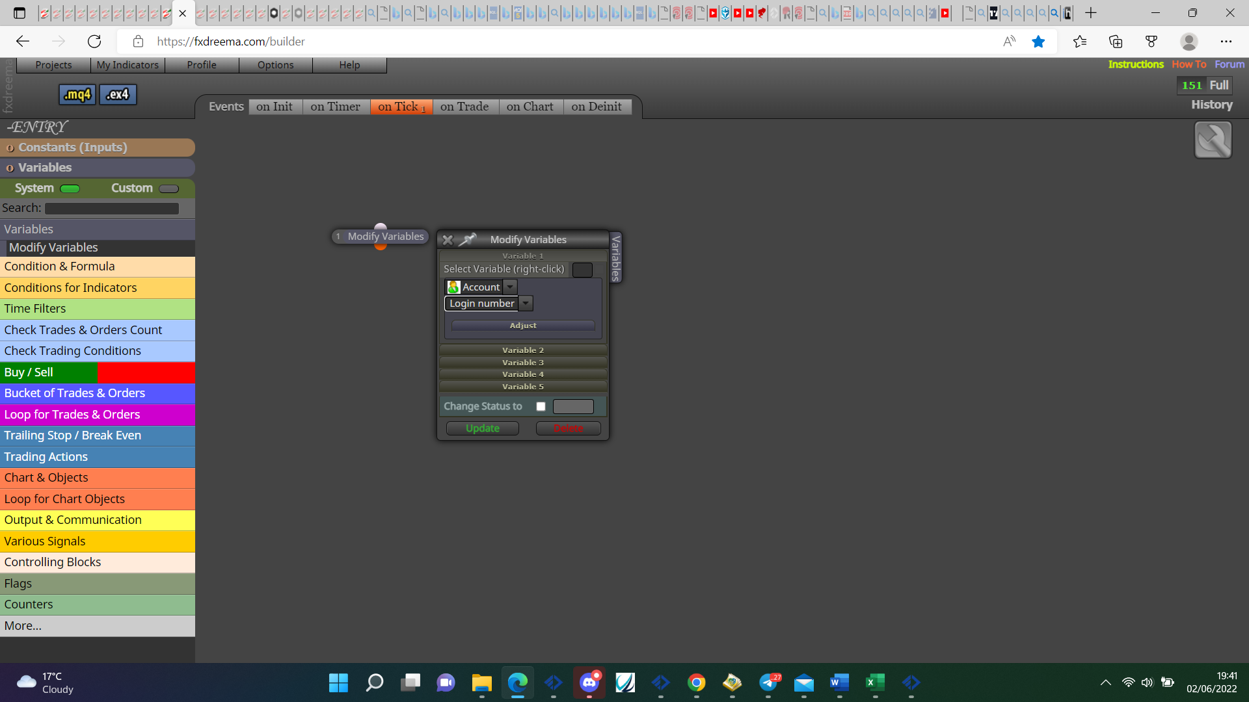Open the Account category dropdown

(511, 287)
